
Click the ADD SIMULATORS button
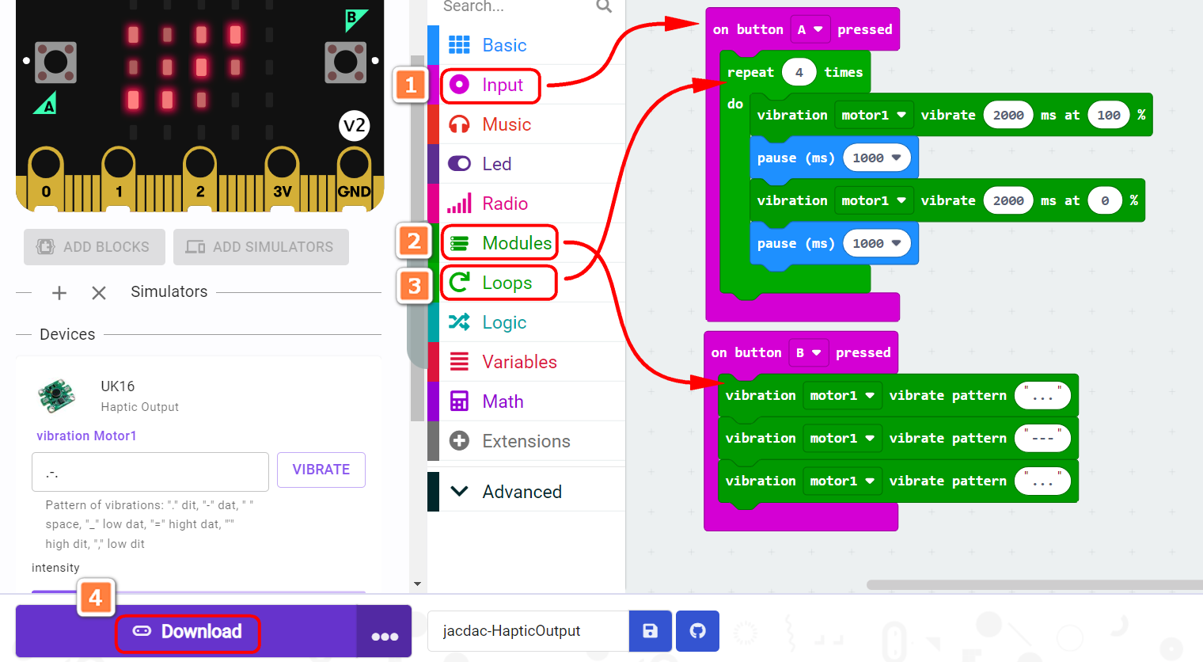click(261, 247)
